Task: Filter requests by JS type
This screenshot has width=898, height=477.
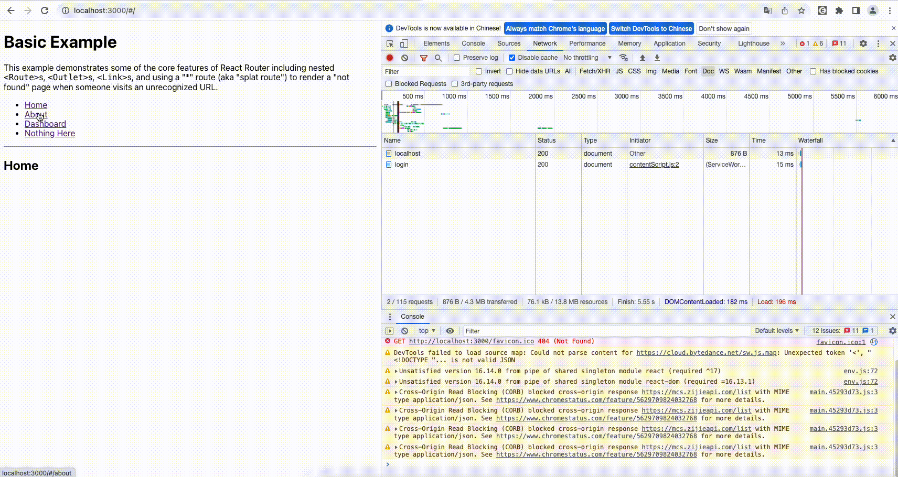Action: (x=619, y=71)
